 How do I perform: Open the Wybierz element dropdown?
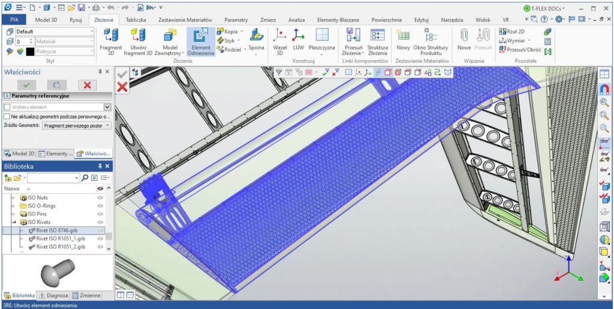(x=107, y=107)
